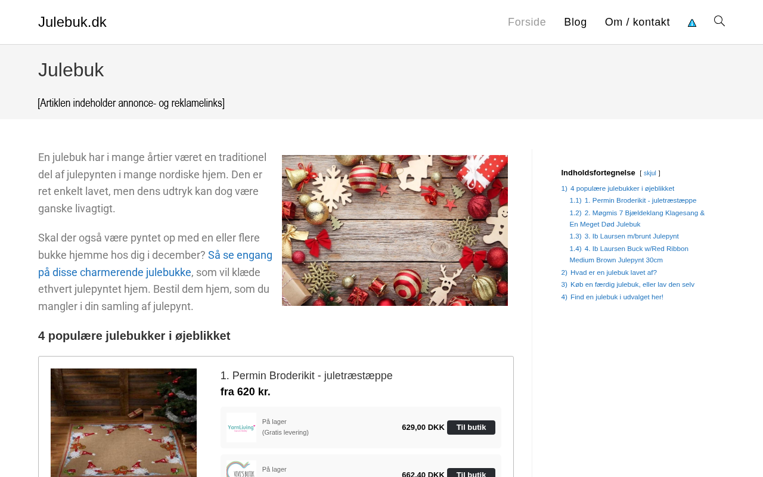This screenshot has width=763, height=477.
Task: Click the blue triangle icon in header
Action: click(x=692, y=23)
